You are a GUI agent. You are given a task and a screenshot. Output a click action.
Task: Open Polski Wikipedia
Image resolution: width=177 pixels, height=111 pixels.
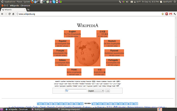(74, 72)
